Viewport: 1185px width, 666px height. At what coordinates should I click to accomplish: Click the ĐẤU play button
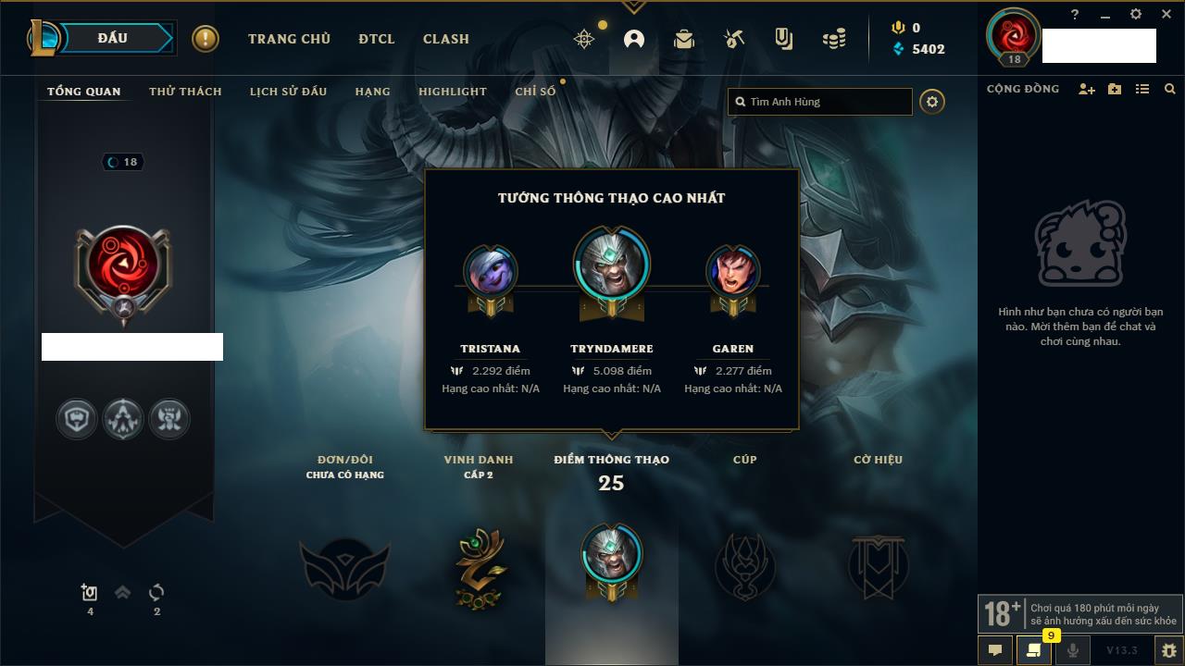tap(113, 38)
